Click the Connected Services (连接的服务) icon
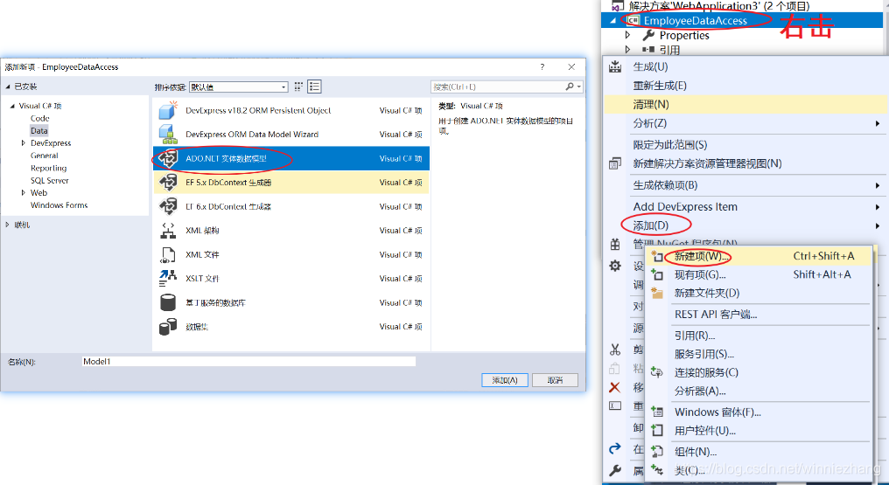Image resolution: width=889 pixels, height=485 pixels. 657,372
